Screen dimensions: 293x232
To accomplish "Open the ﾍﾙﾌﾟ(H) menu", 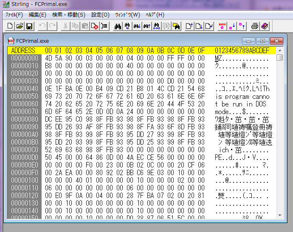I will click(x=155, y=15).
